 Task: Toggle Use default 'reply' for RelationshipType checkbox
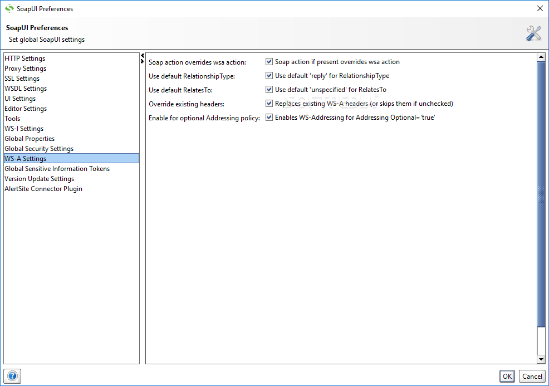point(269,76)
